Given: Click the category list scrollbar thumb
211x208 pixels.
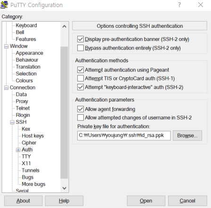Looking at the screenshot, I should (64, 112).
